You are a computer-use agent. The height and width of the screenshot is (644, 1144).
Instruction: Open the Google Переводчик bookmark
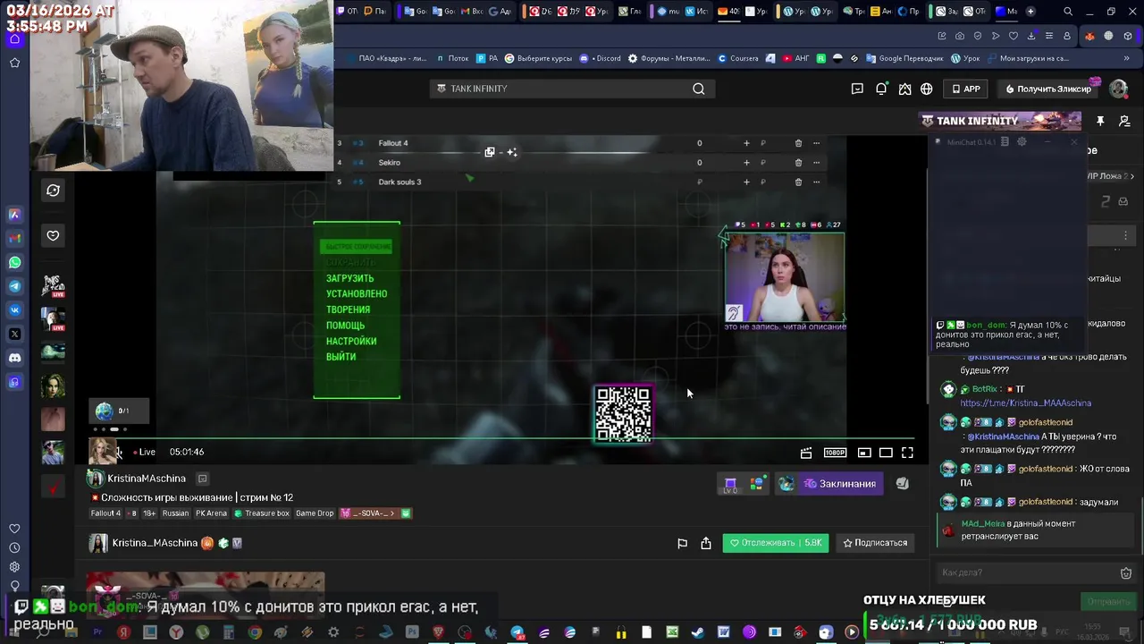pos(904,58)
